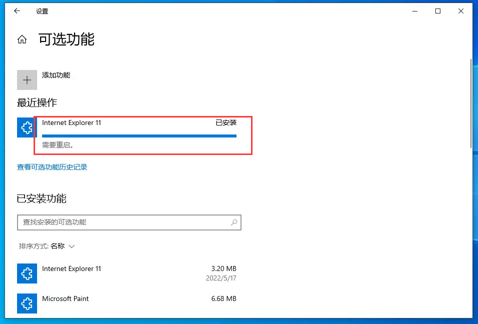The width and height of the screenshot is (478, 324).
Task: Open the Settings home icon
Action: pyautogui.click(x=22, y=39)
